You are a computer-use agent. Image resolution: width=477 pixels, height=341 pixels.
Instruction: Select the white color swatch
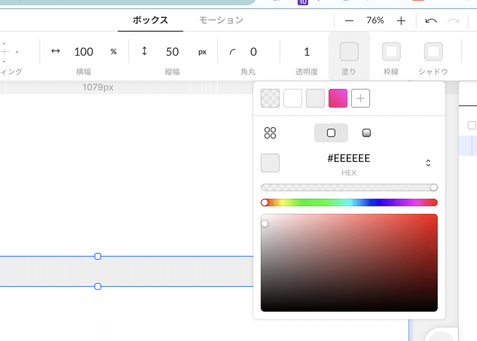click(x=293, y=98)
